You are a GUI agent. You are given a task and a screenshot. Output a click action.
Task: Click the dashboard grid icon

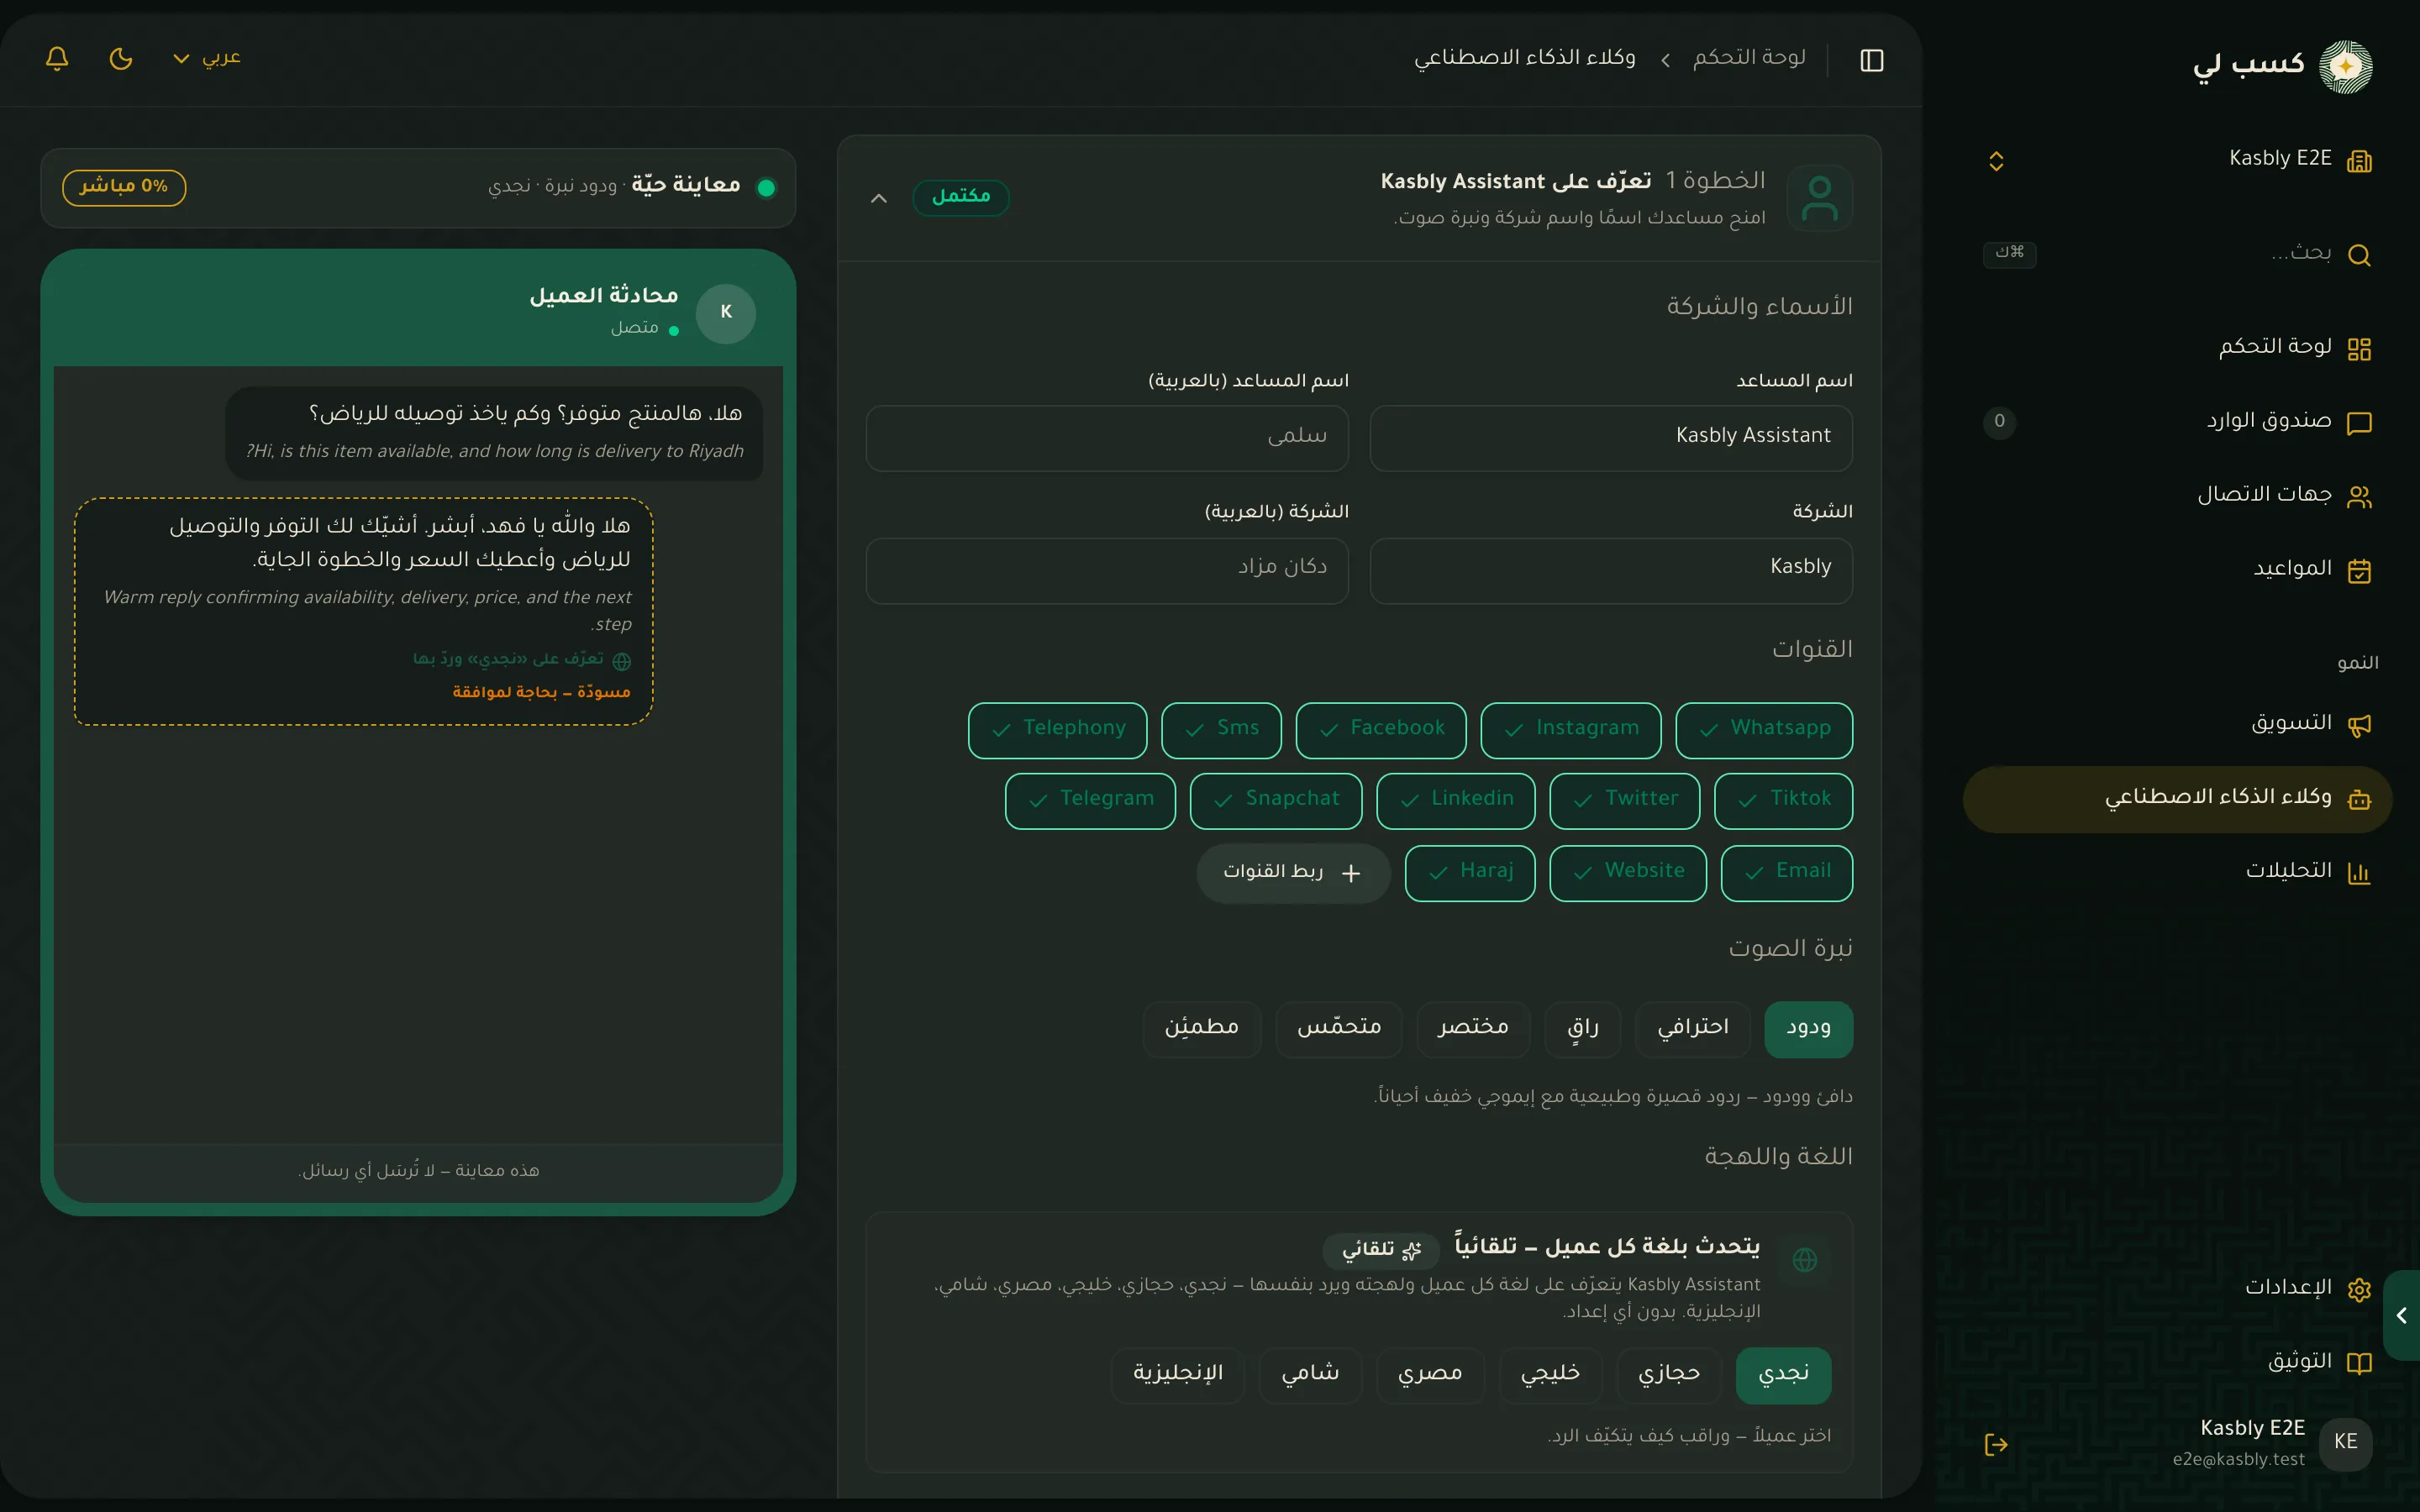coord(2359,349)
